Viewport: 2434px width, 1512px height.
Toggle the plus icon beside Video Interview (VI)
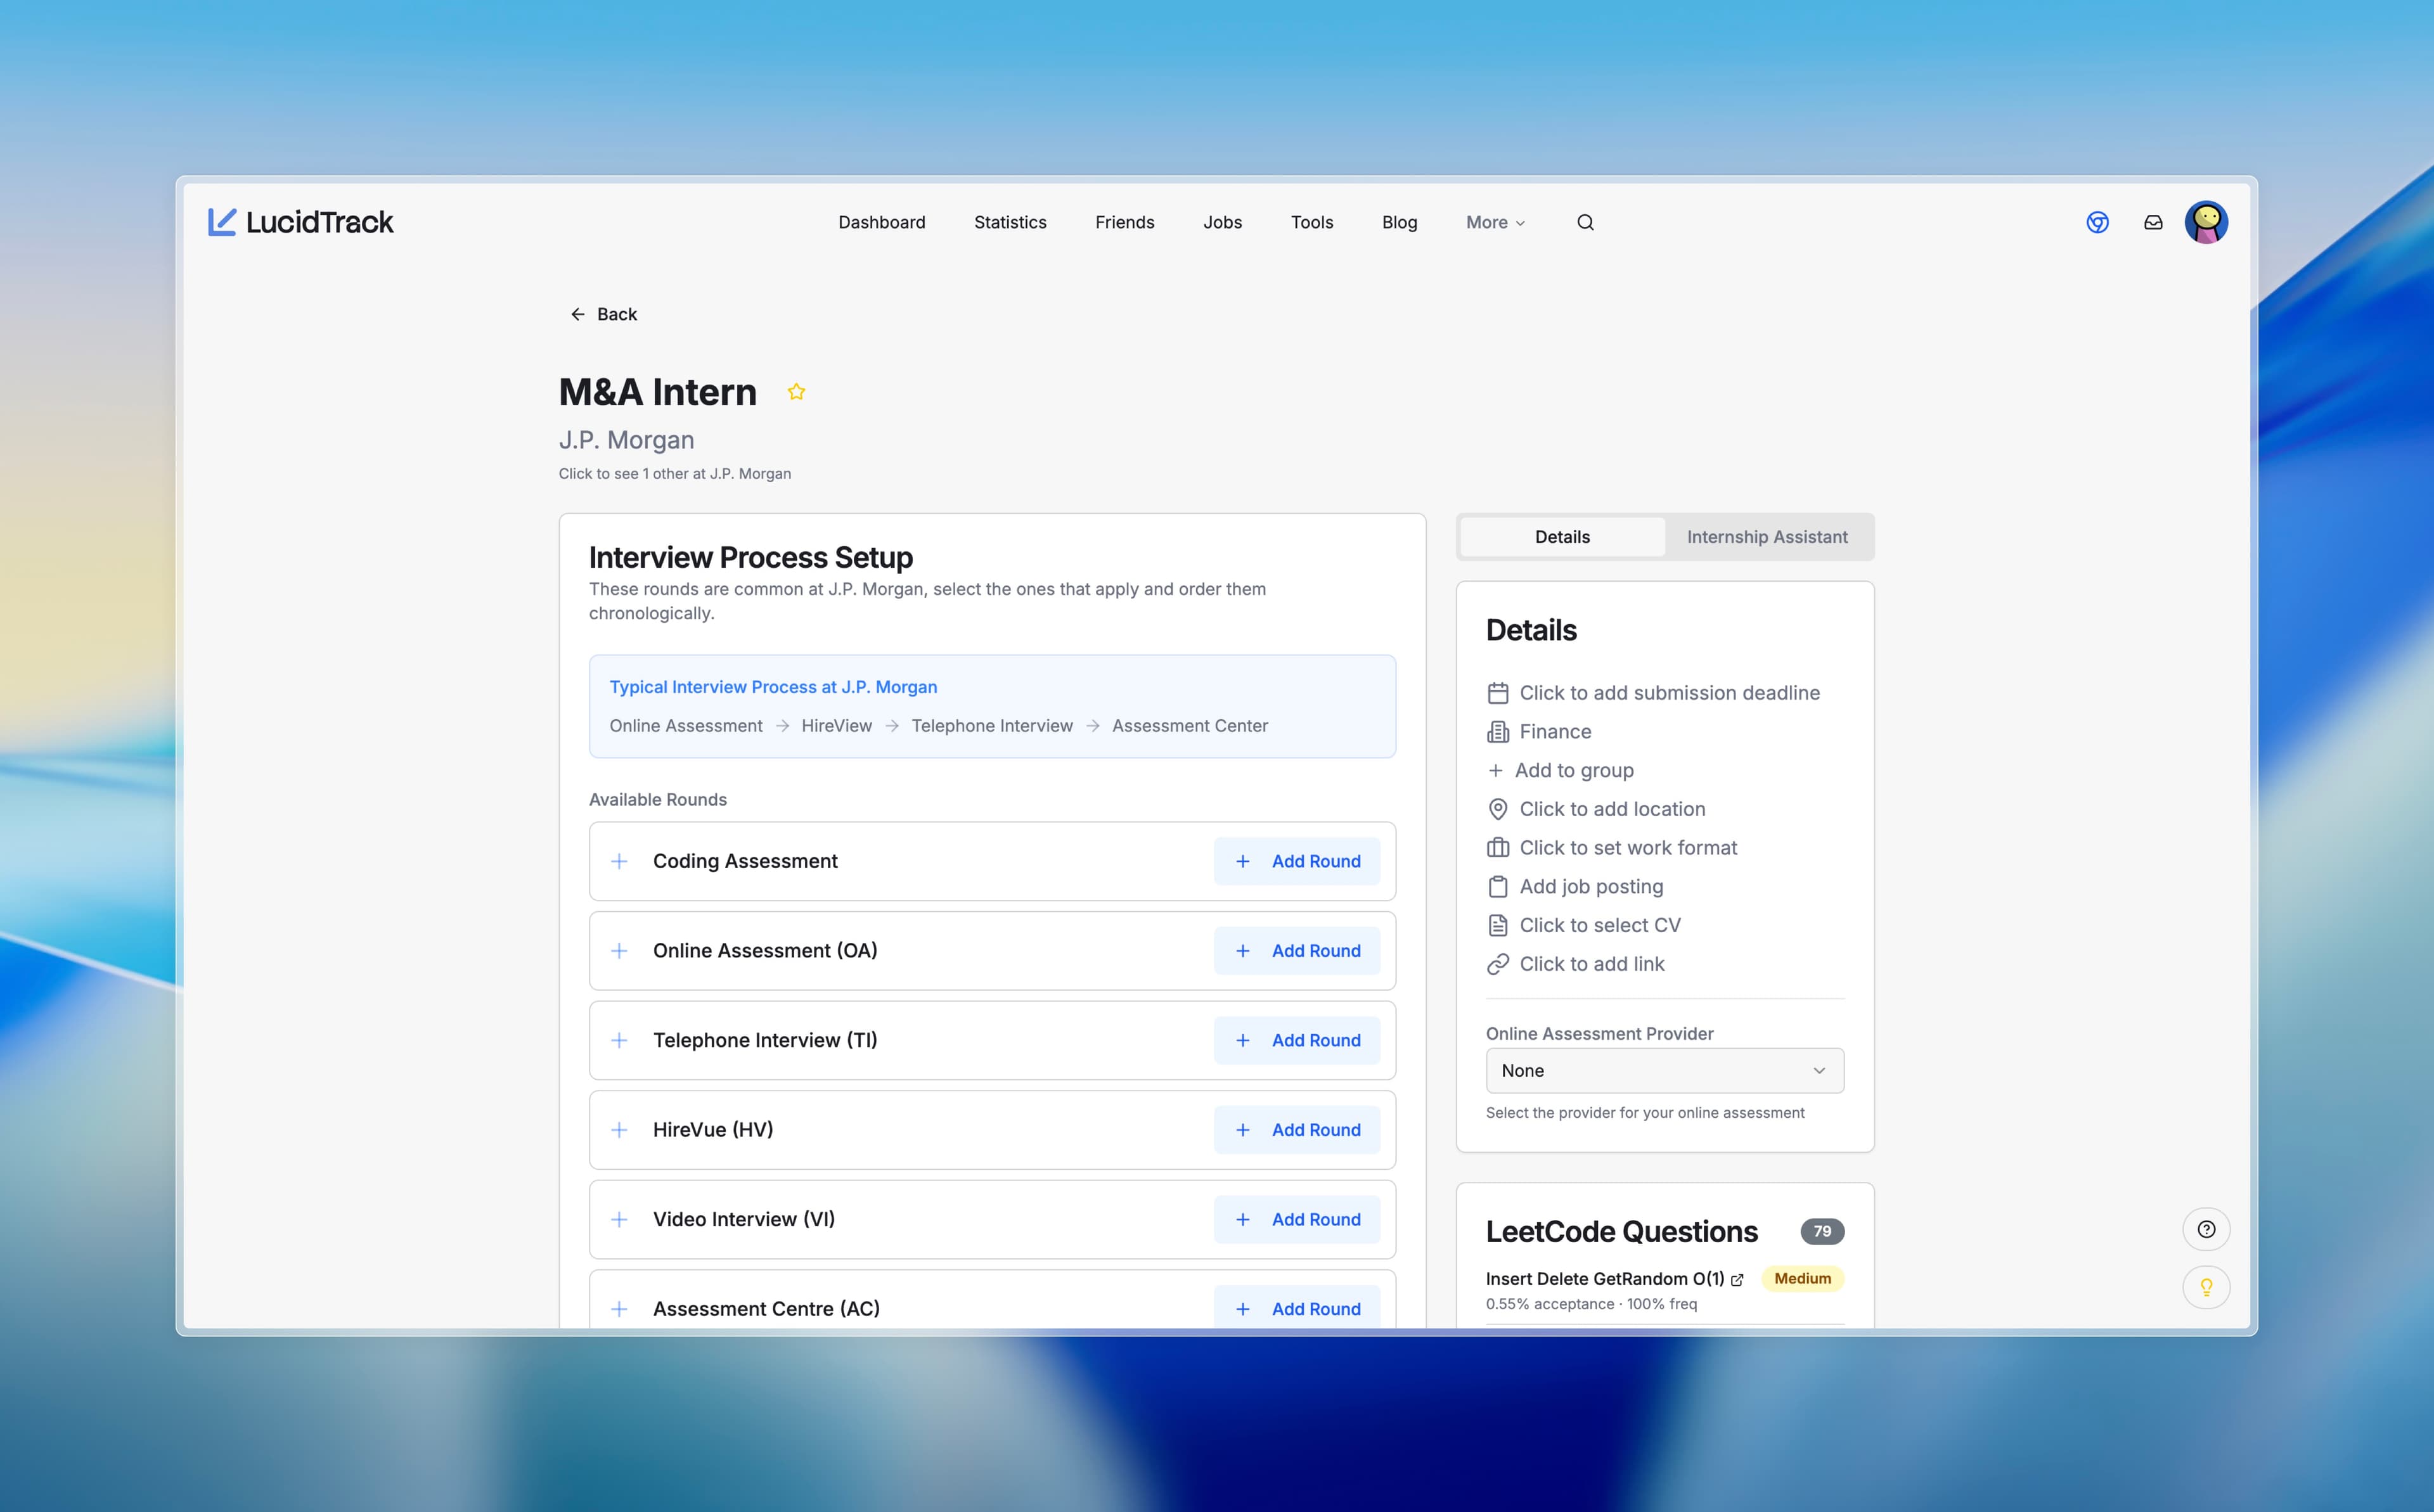(x=620, y=1219)
